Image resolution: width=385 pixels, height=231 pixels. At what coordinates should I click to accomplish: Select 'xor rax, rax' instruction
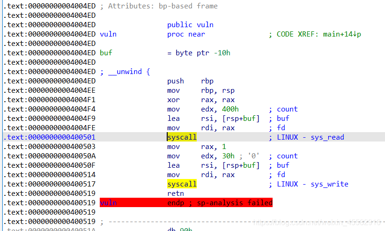[201, 100]
